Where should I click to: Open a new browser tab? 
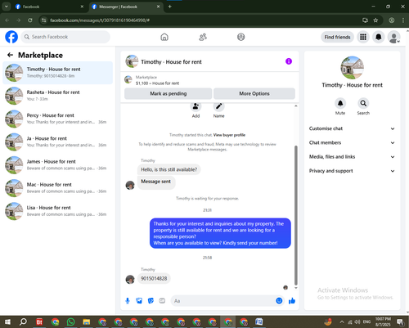(169, 7)
